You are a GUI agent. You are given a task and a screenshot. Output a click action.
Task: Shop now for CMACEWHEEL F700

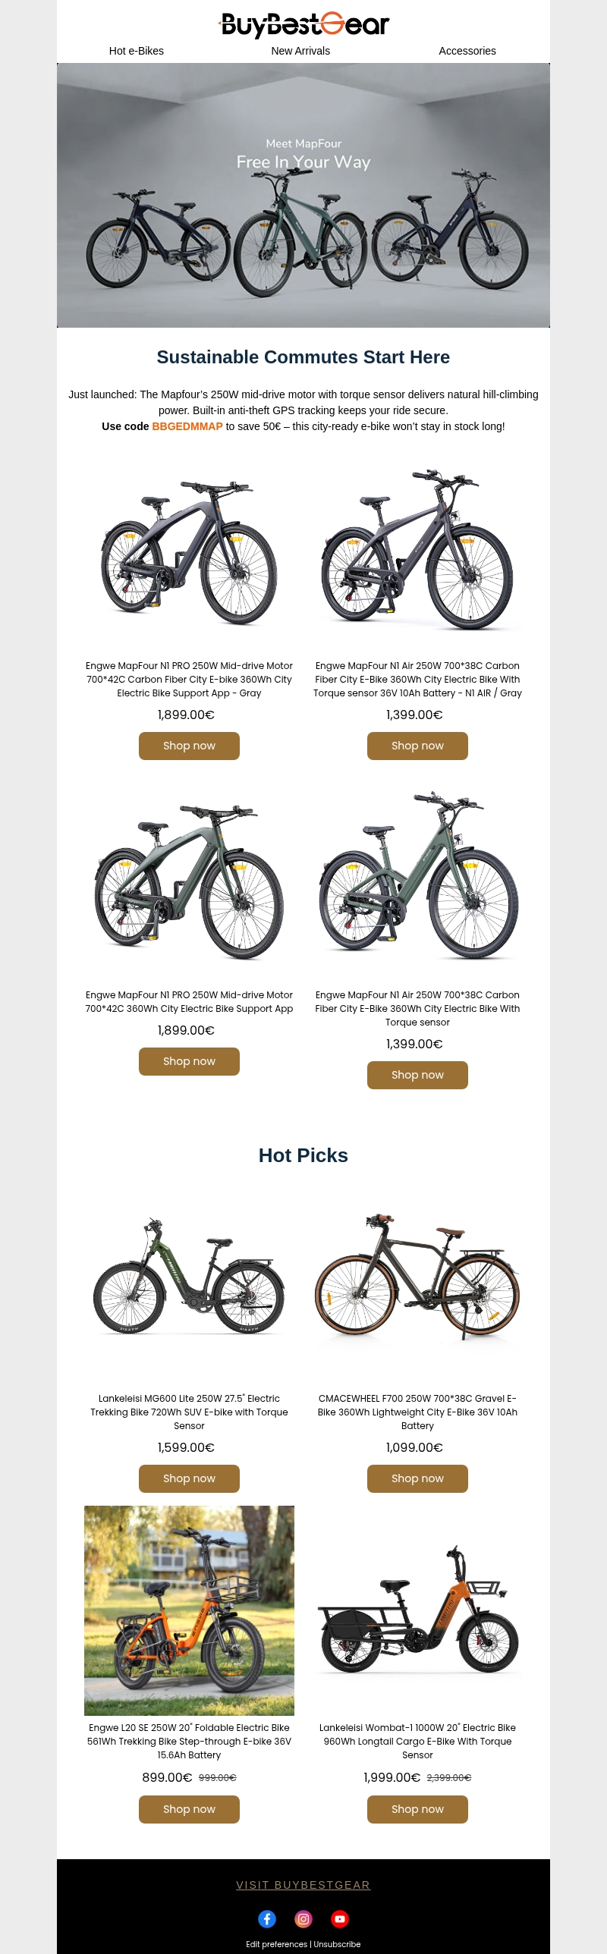417,1478
